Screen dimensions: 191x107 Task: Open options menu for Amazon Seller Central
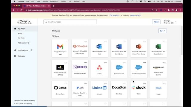click(x=164, y=62)
